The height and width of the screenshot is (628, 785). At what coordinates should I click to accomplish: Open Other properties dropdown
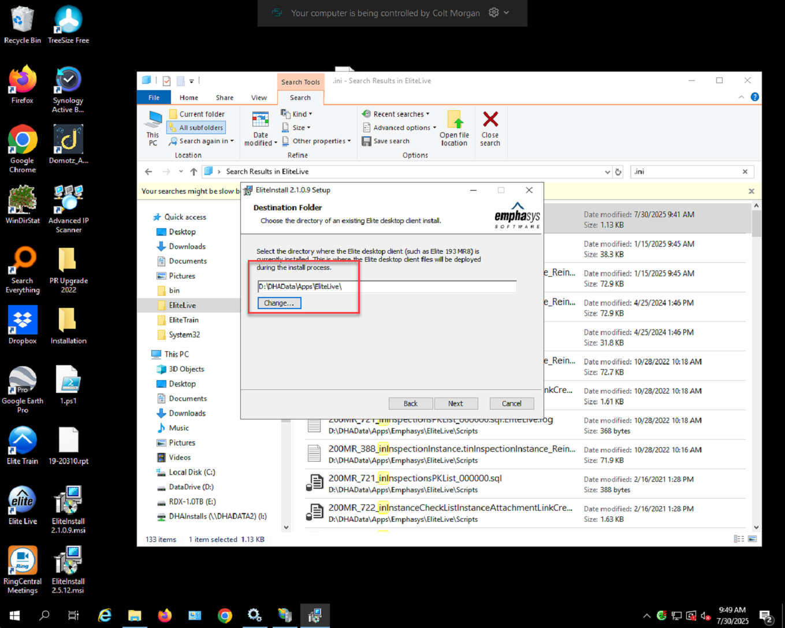[x=317, y=141]
